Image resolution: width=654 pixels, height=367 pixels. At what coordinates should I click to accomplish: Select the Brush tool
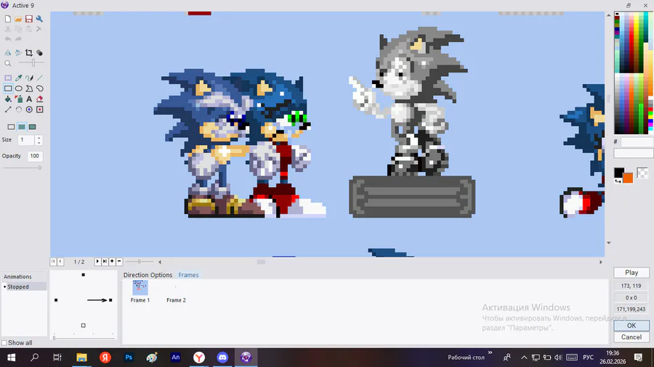point(29,78)
